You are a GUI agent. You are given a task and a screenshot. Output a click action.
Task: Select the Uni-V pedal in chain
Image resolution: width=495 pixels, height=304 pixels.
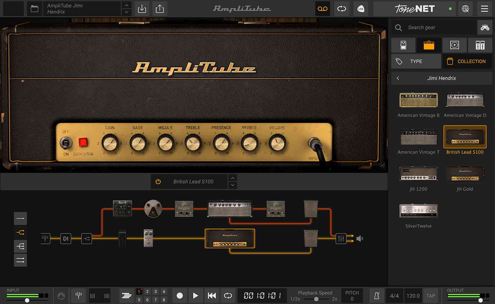122,209
